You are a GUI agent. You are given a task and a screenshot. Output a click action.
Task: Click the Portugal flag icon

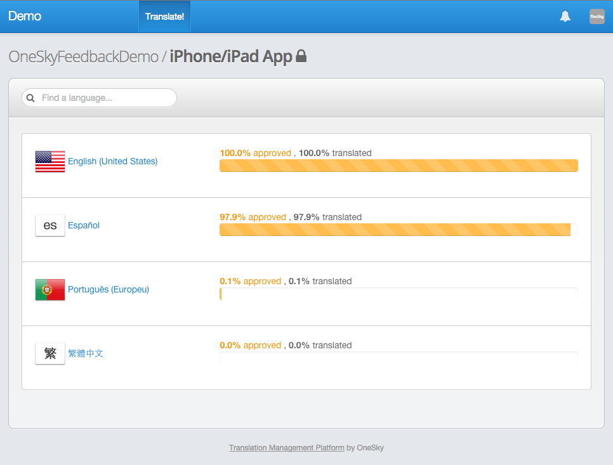point(50,289)
